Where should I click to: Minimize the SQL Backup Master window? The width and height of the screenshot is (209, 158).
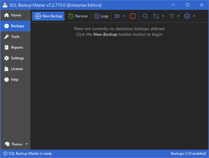coord(173,5)
